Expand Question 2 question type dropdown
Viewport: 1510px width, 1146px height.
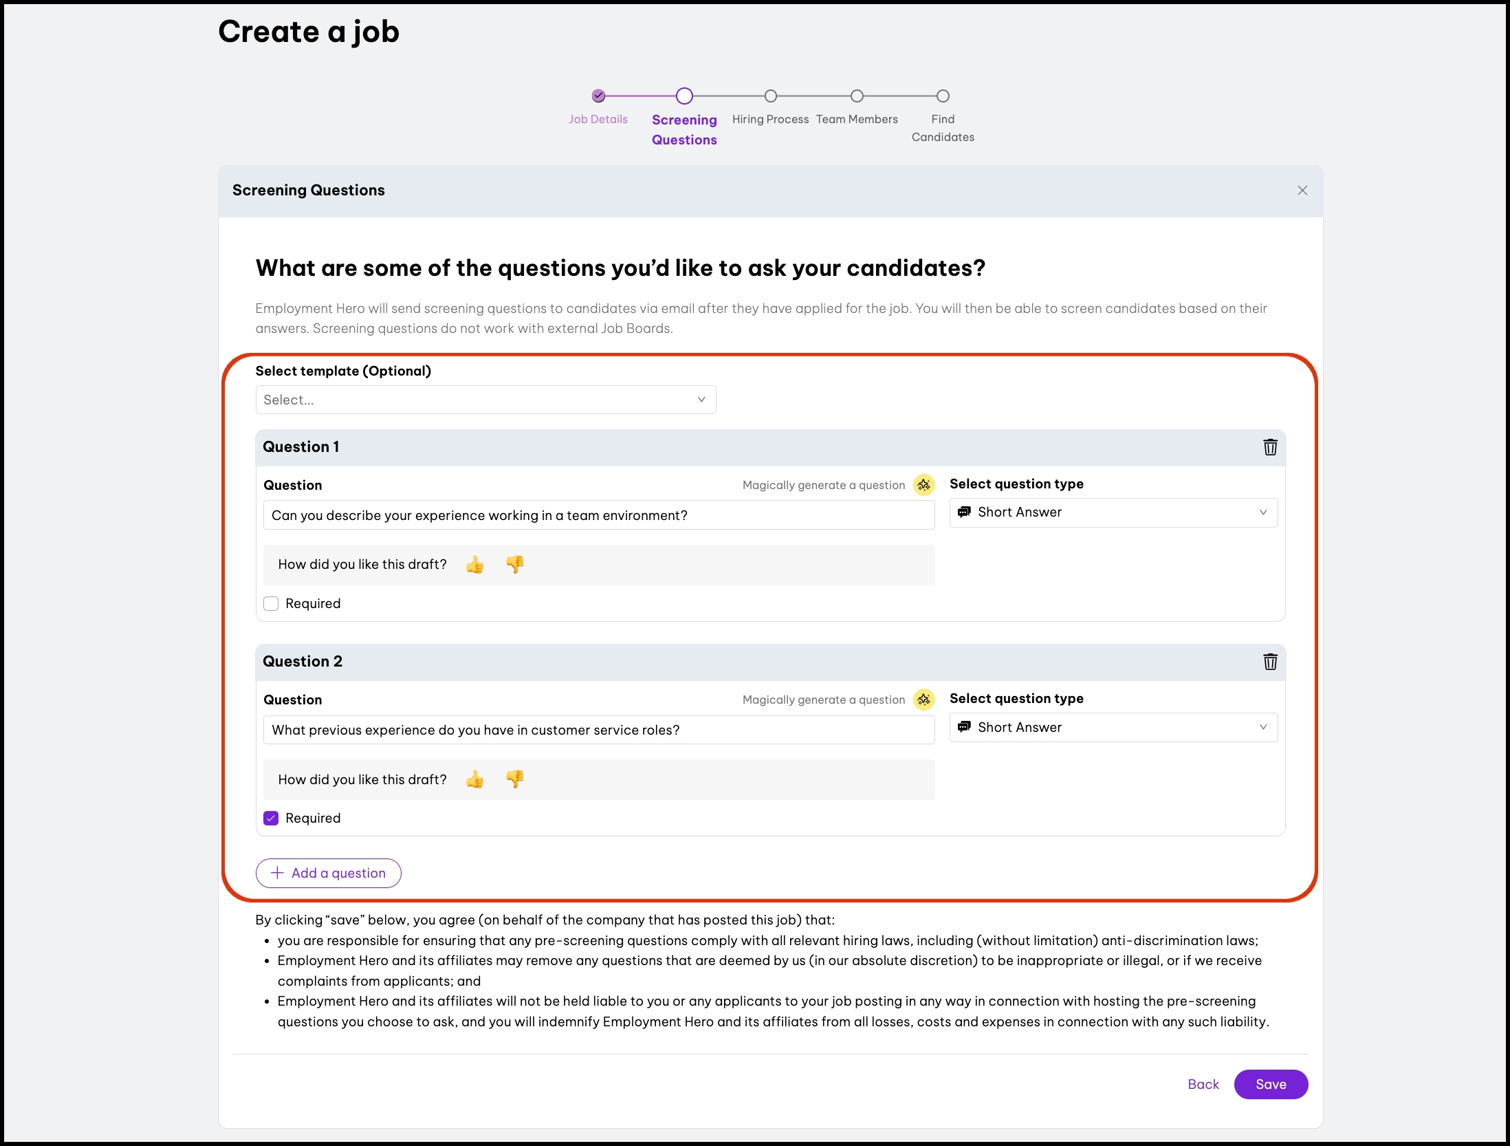(x=1113, y=728)
